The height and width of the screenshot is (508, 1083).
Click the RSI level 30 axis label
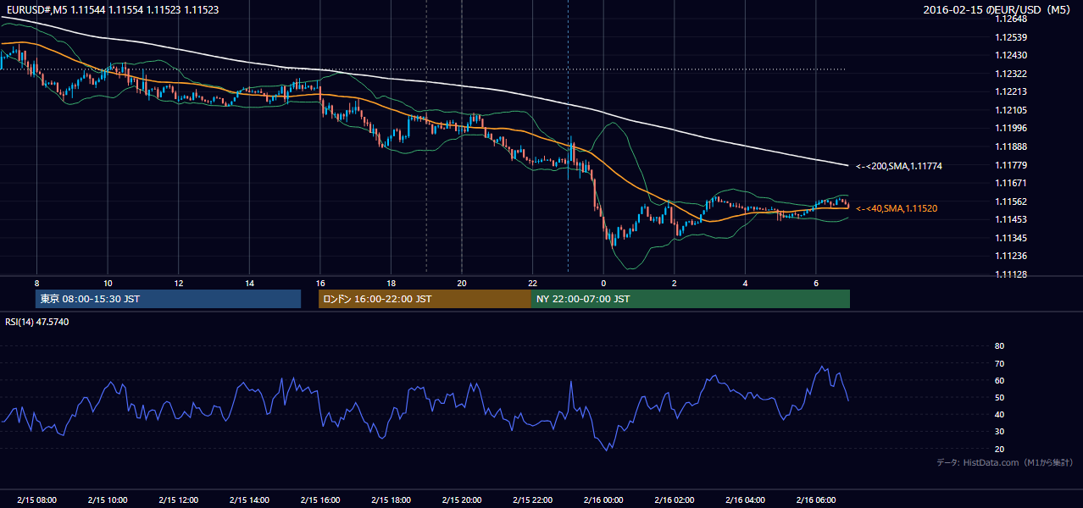[999, 432]
